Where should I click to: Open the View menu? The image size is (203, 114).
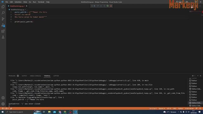point(25,2)
